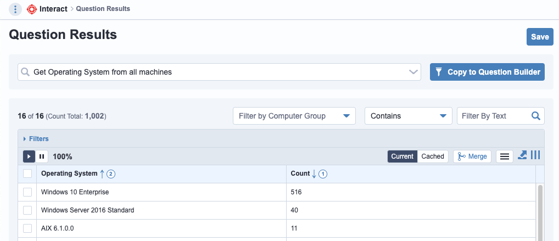Check the AIX 6.1.0.0 row checkbox
Viewport: 559px width, 241px height.
point(27,228)
